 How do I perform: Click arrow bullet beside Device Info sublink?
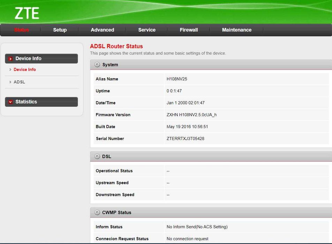coord(10,69)
